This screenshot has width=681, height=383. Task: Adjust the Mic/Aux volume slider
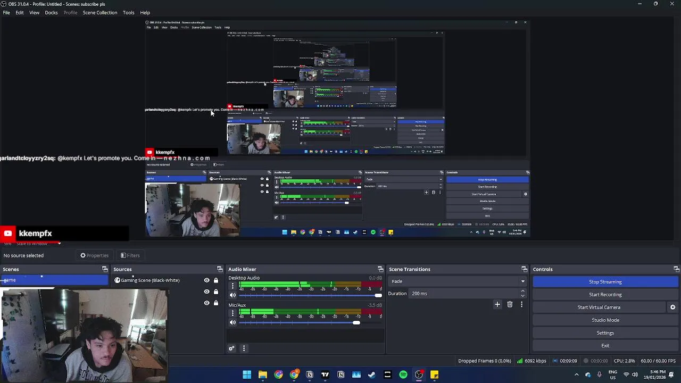click(310, 323)
